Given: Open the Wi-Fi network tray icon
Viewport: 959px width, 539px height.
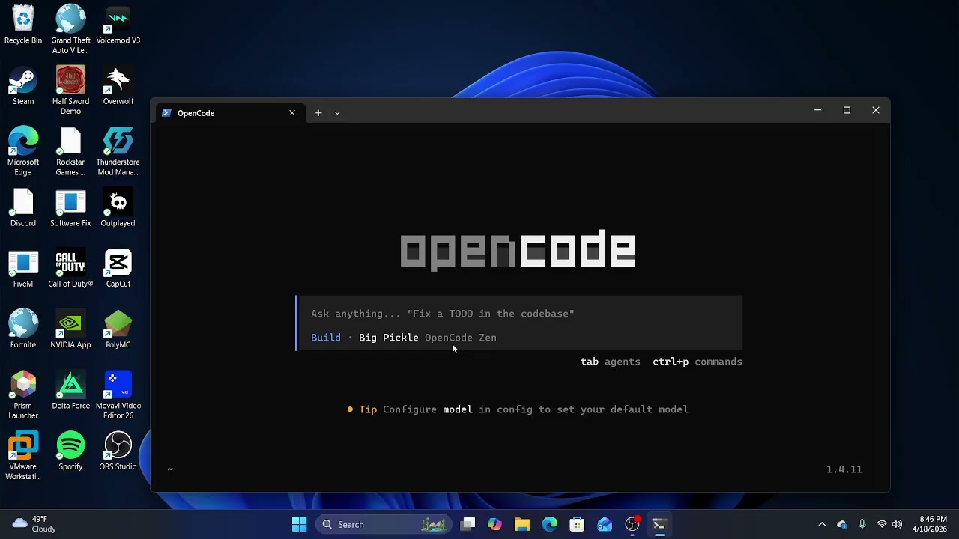Looking at the screenshot, I should pyautogui.click(x=882, y=524).
